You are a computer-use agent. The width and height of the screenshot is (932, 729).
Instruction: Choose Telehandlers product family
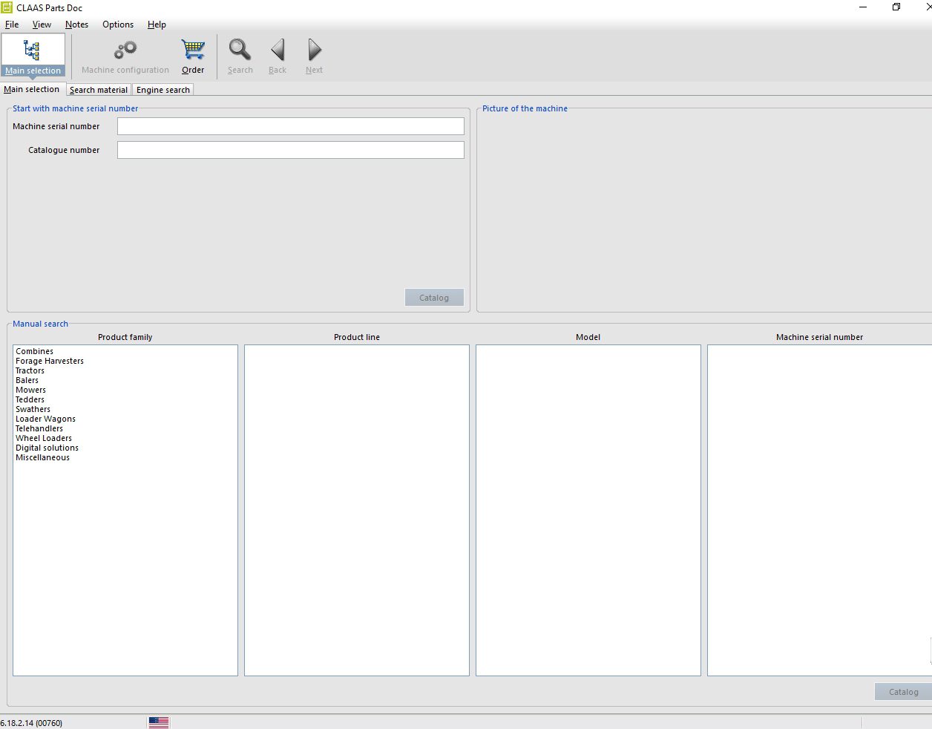(39, 428)
